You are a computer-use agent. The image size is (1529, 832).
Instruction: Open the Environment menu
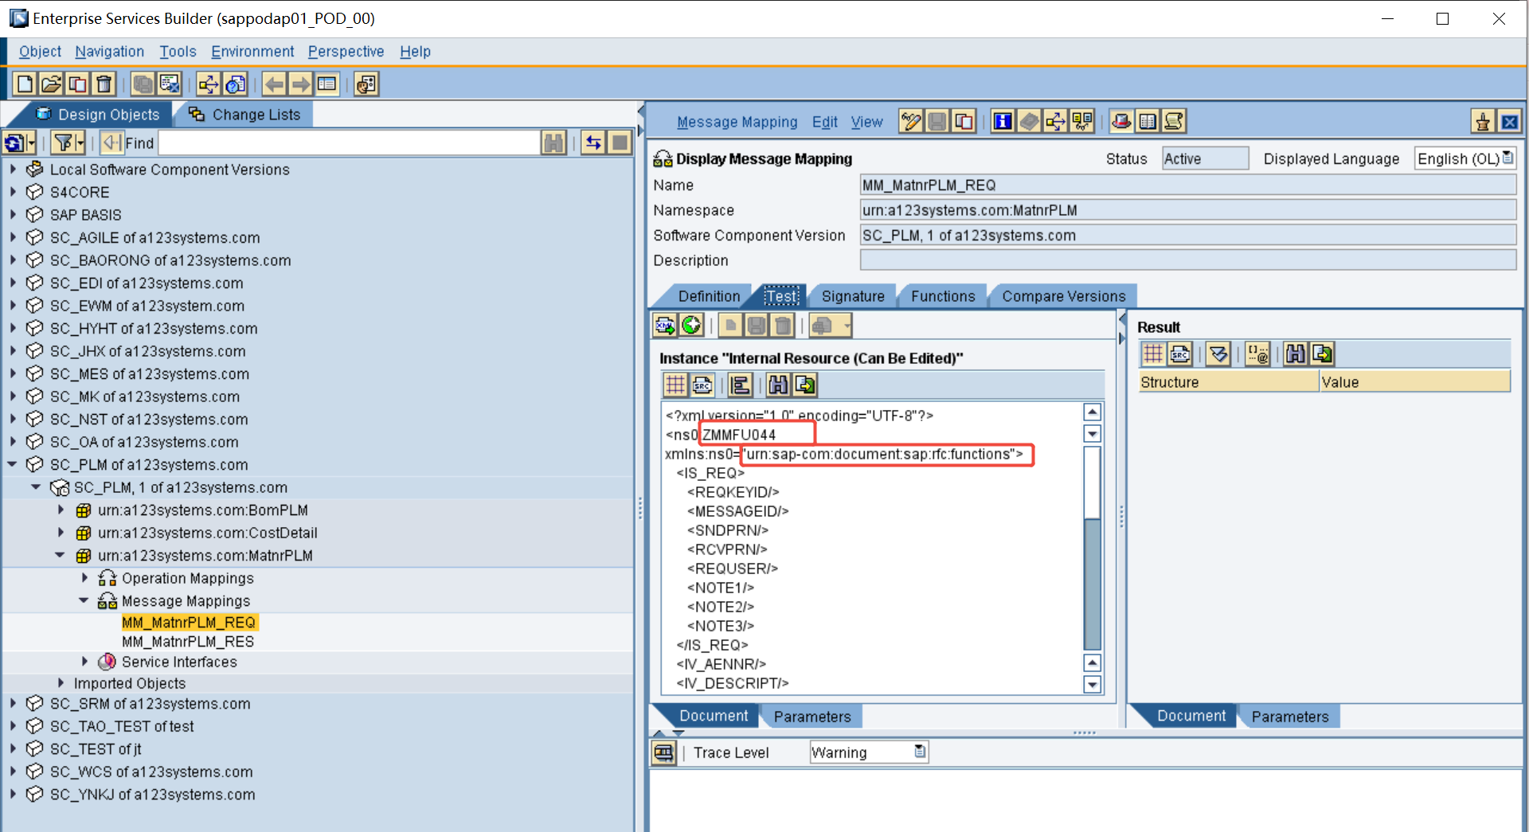coord(252,52)
